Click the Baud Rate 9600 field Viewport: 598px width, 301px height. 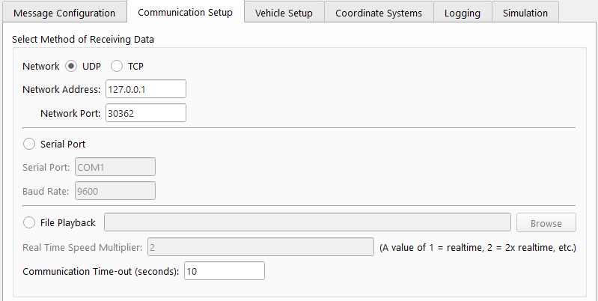[x=115, y=191]
